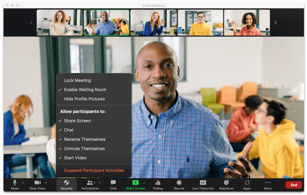The image size is (307, 195).
Task: Start sharing with green Share Screen icon
Action: pos(135,183)
